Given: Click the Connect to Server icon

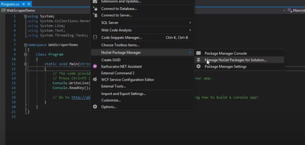Looking at the screenshot, I should coord(95,15).
